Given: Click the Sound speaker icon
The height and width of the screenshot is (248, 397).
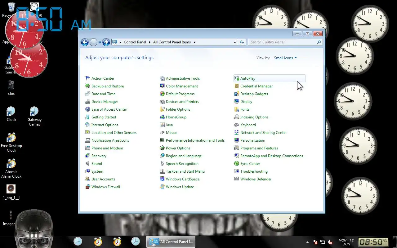Looking at the screenshot, I should 88,164.
